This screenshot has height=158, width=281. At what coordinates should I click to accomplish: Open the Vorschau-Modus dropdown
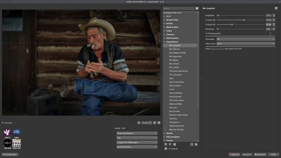coord(137,147)
